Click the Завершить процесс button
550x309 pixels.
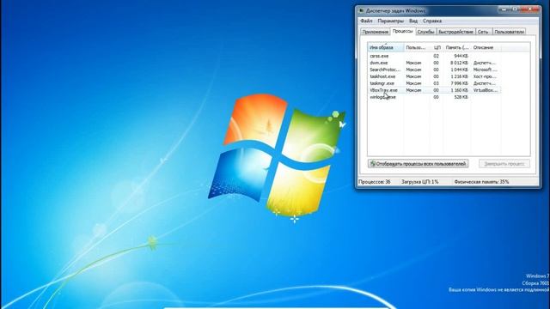pyautogui.click(x=504, y=164)
